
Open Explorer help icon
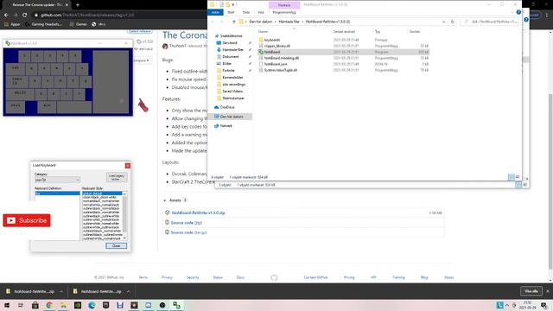tap(518, 12)
